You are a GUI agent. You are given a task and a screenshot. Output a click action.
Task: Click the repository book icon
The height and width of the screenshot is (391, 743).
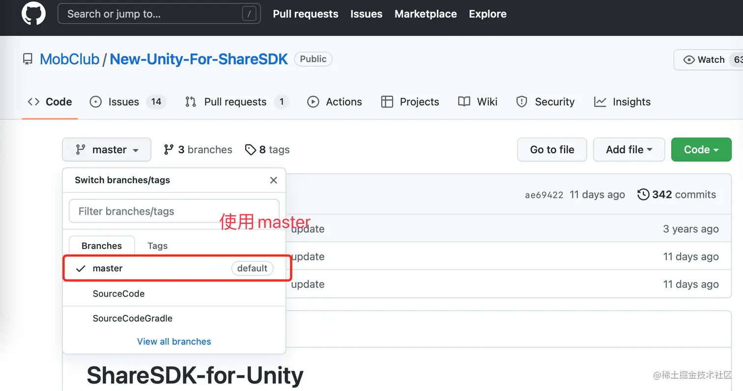point(28,59)
